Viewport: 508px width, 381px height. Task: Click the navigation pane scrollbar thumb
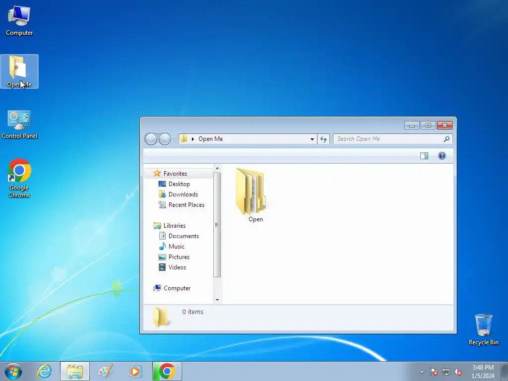tap(217, 225)
